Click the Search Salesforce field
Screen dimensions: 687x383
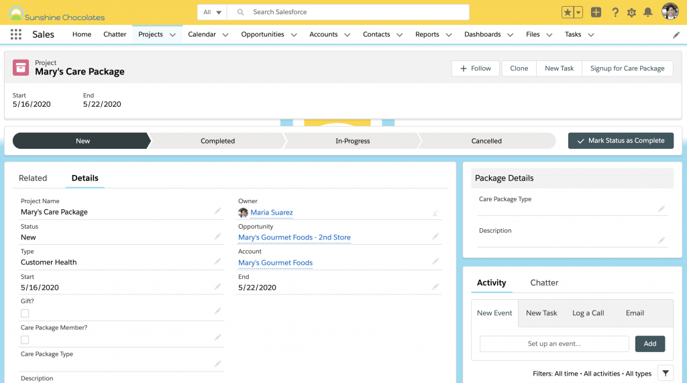coord(348,12)
